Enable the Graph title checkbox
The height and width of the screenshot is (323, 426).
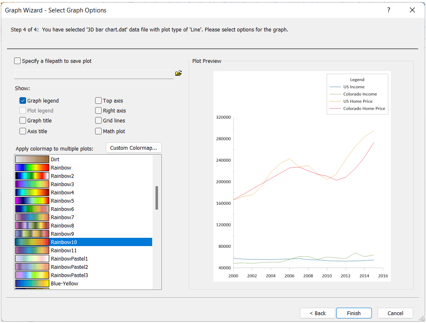point(23,120)
